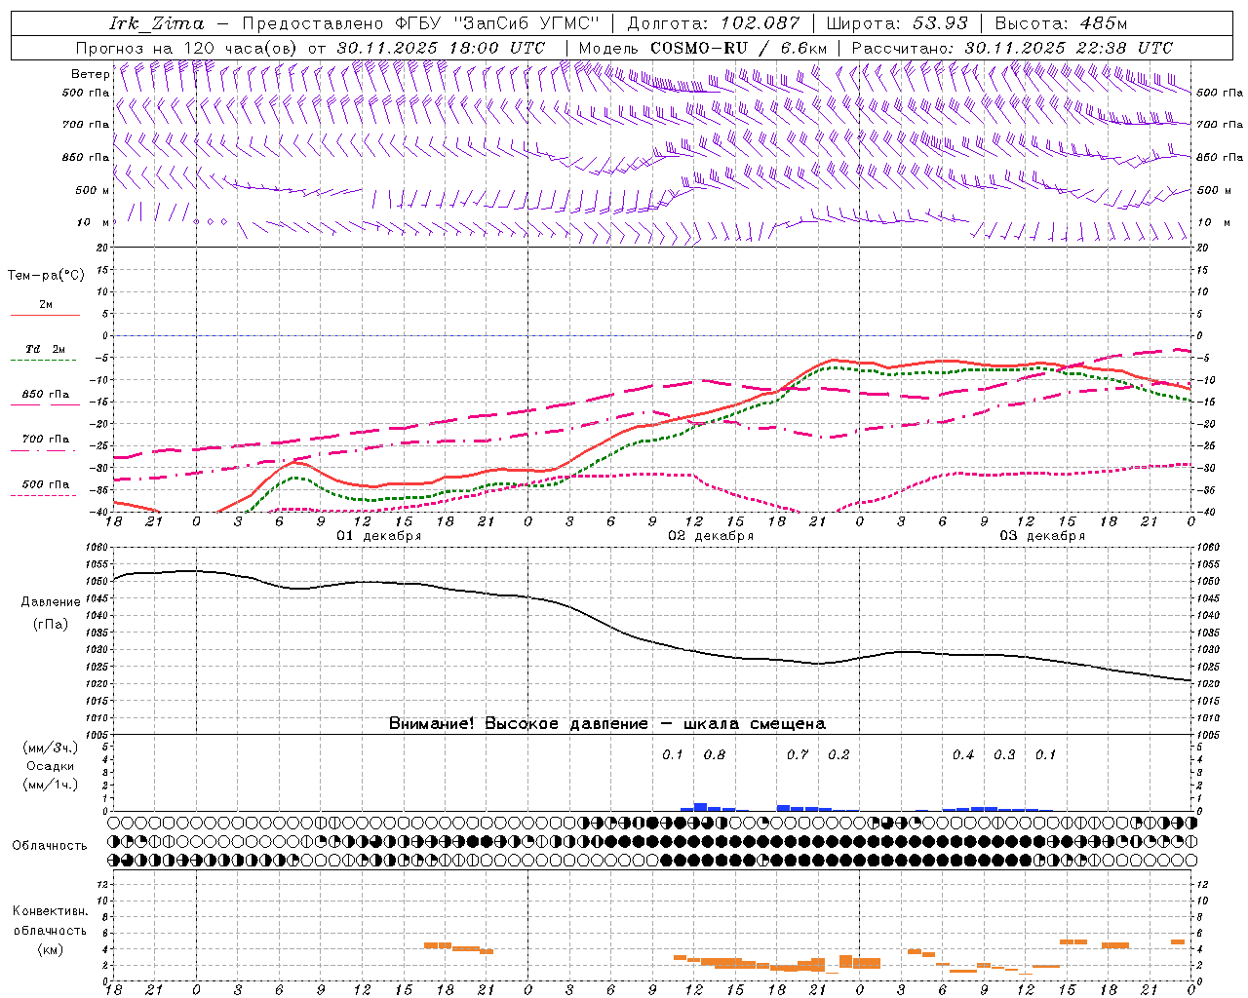
Task: Select the 0.2 precipitation amount
Action: pos(838,755)
